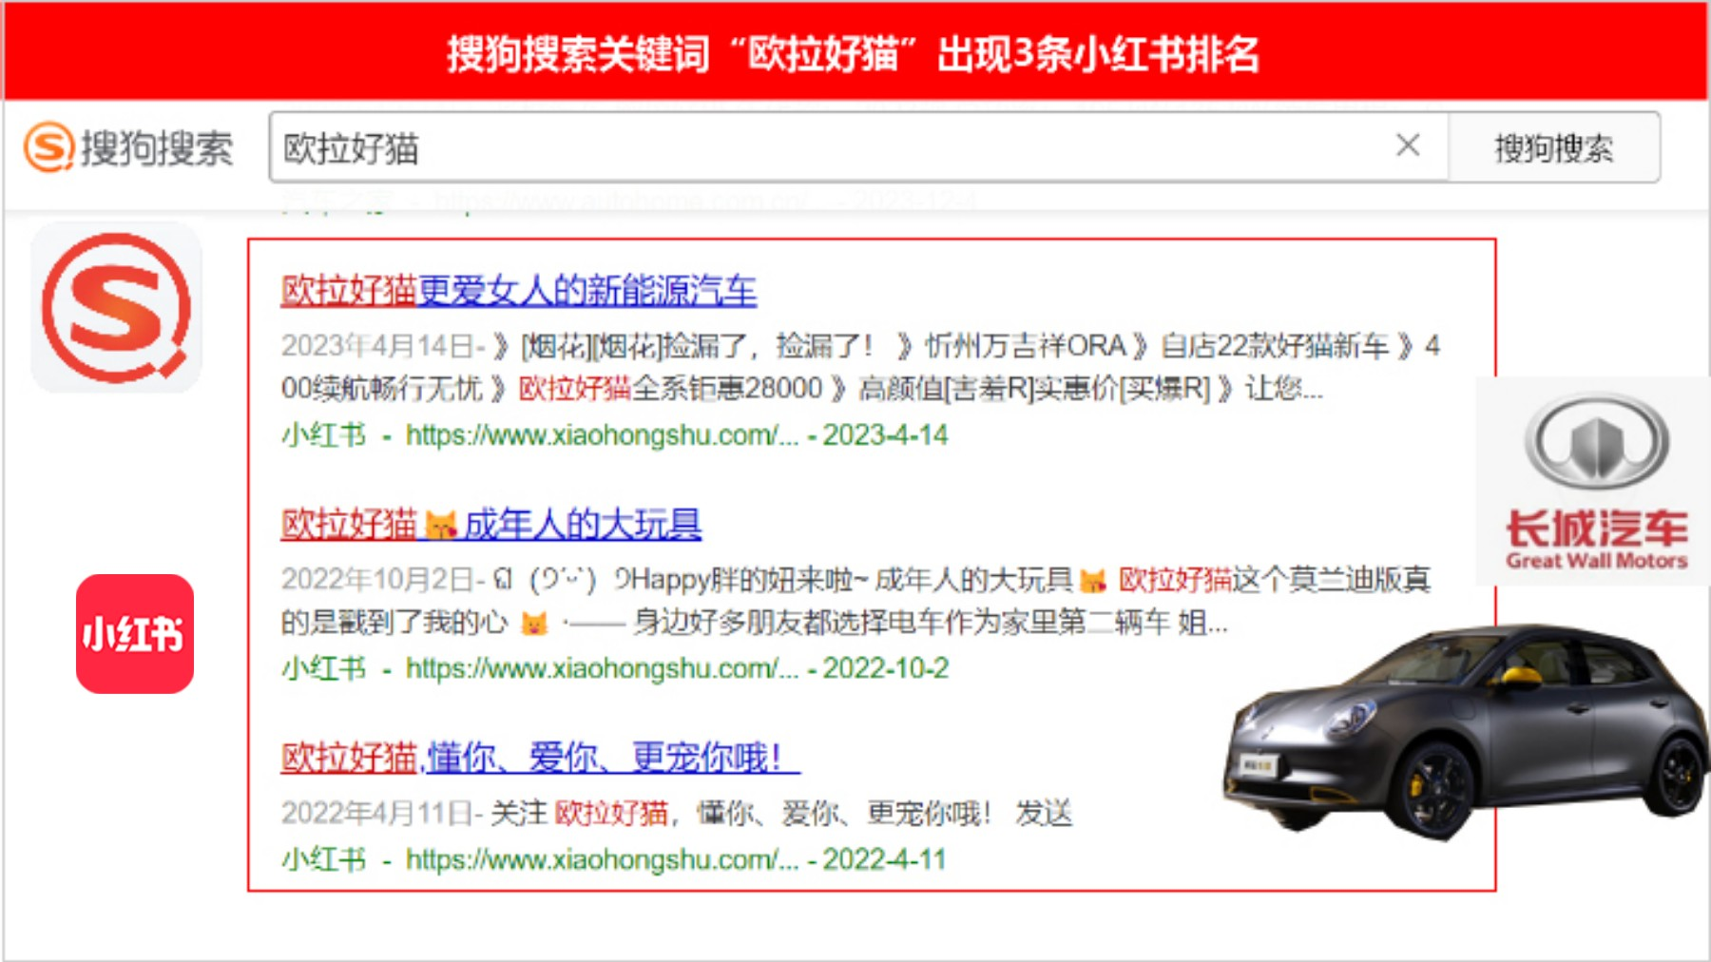Click the xiaohongshu URL dated 2022-4-11

click(x=601, y=859)
